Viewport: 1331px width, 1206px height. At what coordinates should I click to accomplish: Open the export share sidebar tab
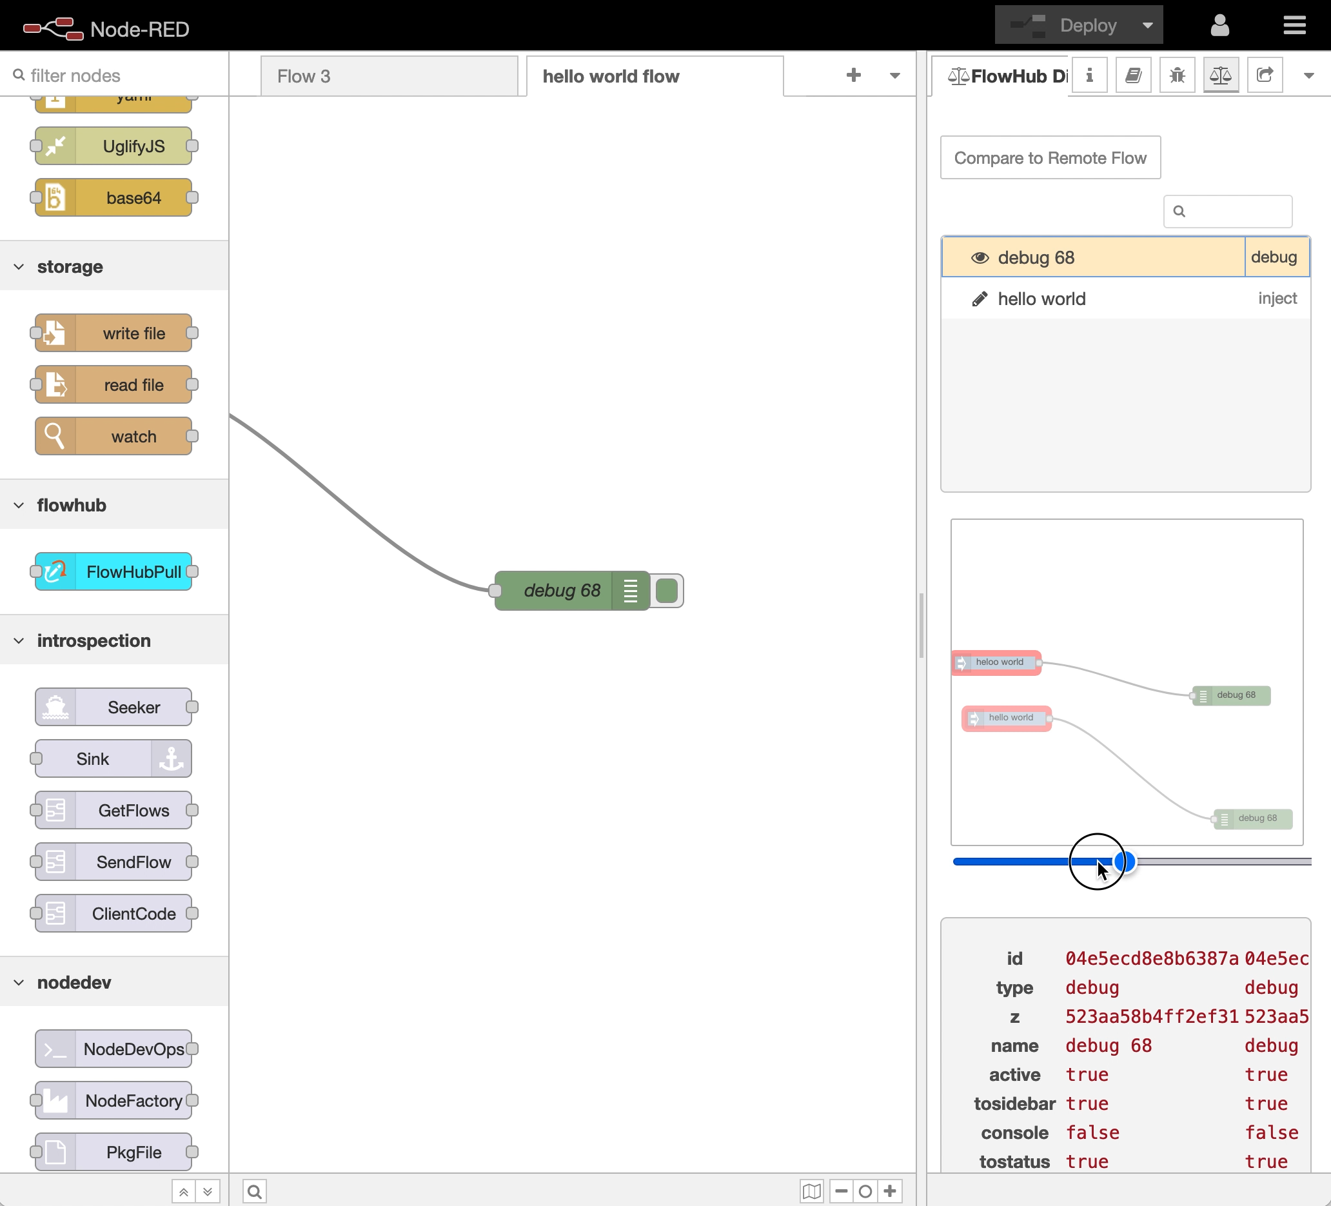pyautogui.click(x=1265, y=75)
